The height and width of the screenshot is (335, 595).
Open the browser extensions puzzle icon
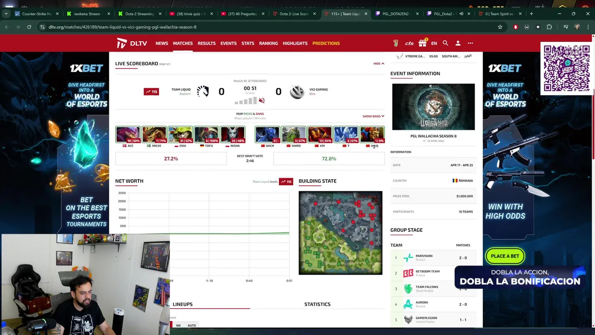pos(549,27)
